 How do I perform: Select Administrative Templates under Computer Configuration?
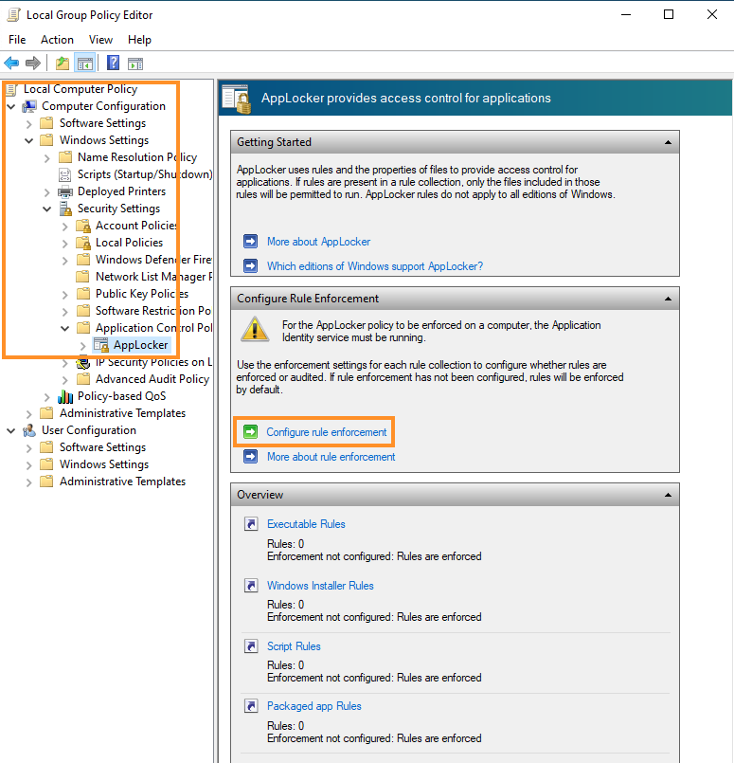(122, 413)
